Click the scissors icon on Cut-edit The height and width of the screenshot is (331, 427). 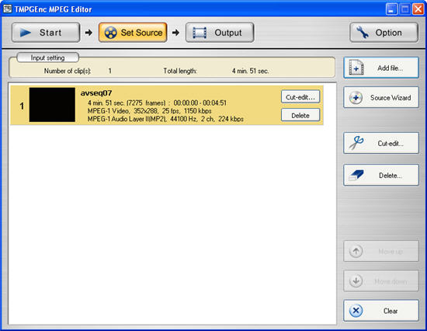356,143
